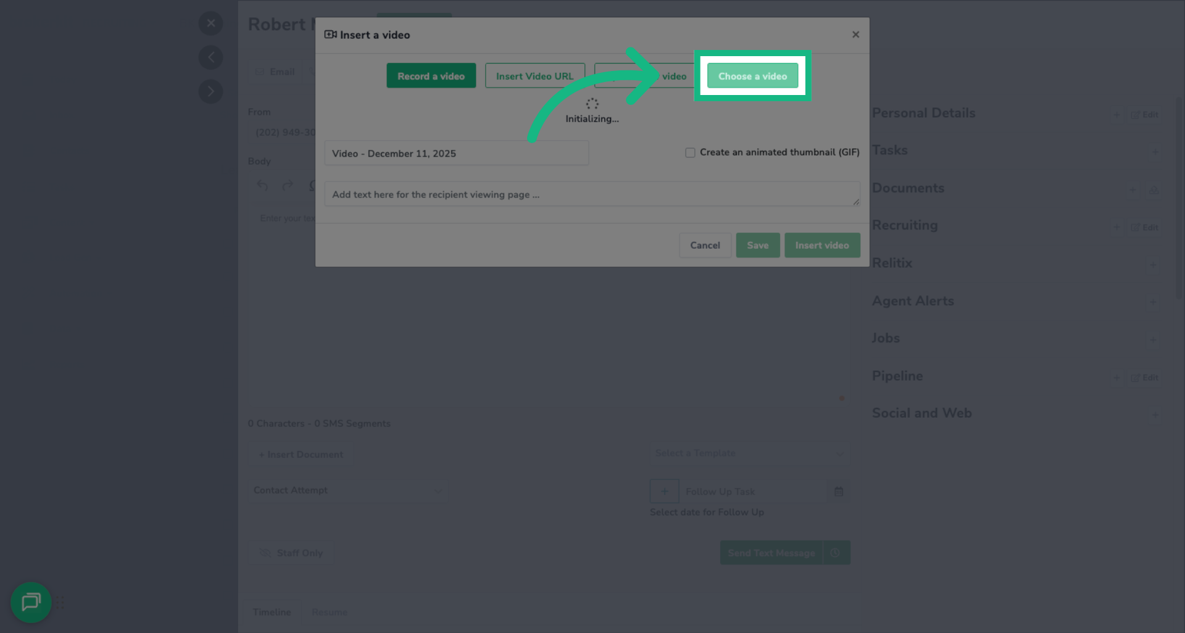Expand the Contact Attempt dropdown

[347, 490]
